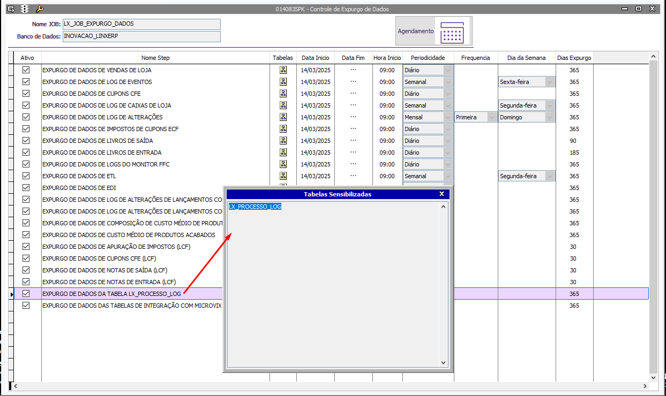The width and height of the screenshot is (666, 396).
Task: Open Dia da Semana dropdown for ETL row
Action: click(x=550, y=176)
